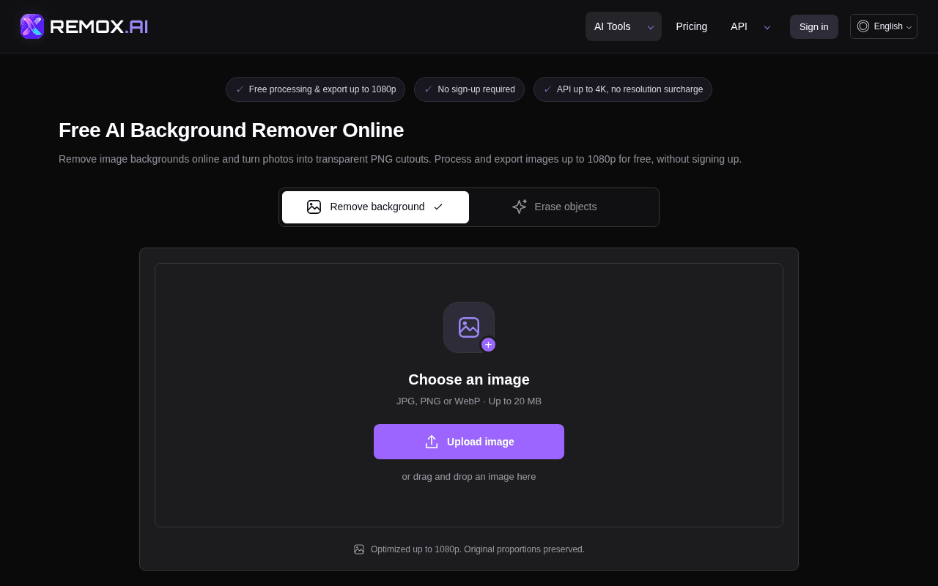The height and width of the screenshot is (586, 938).
Task: Click the Sign in button
Action: tap(814, 26)
